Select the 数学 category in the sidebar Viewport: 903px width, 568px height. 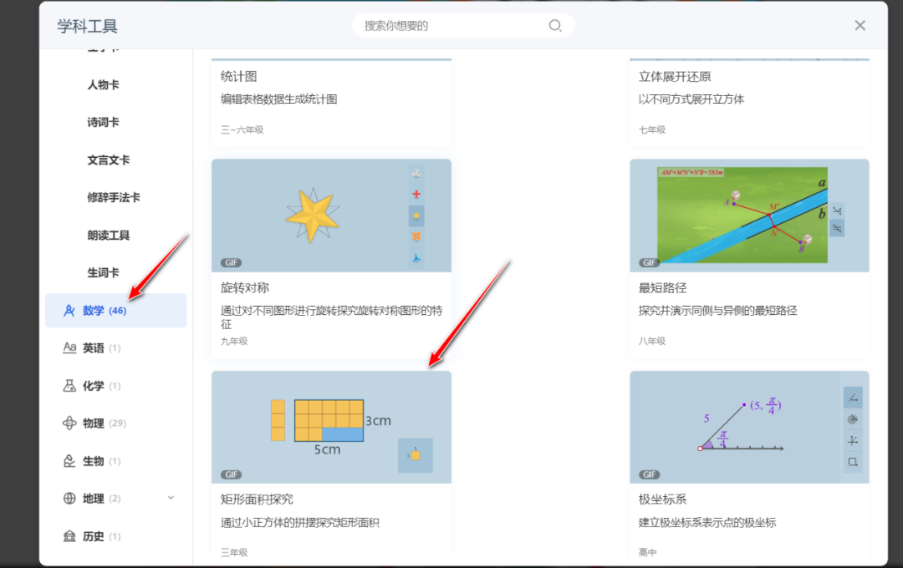92,310
